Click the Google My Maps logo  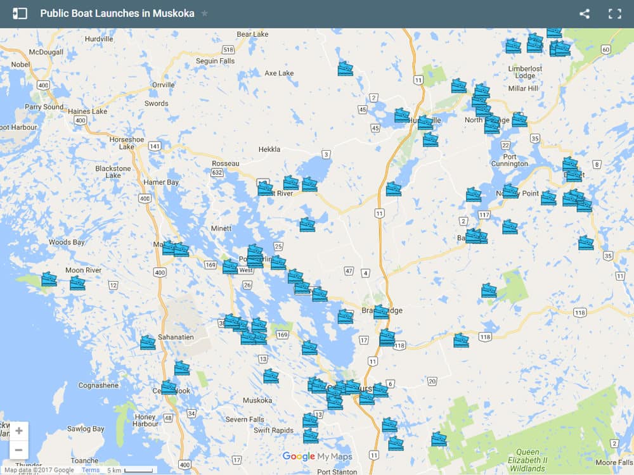[317, 456]
